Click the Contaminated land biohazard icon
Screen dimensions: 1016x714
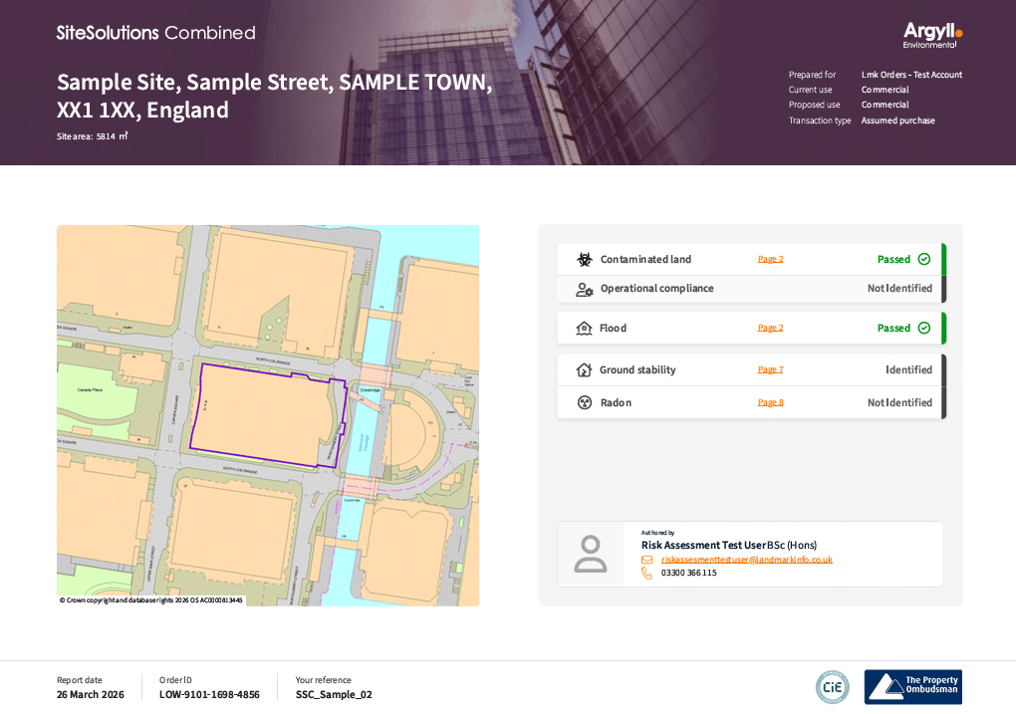coord(585,260)
